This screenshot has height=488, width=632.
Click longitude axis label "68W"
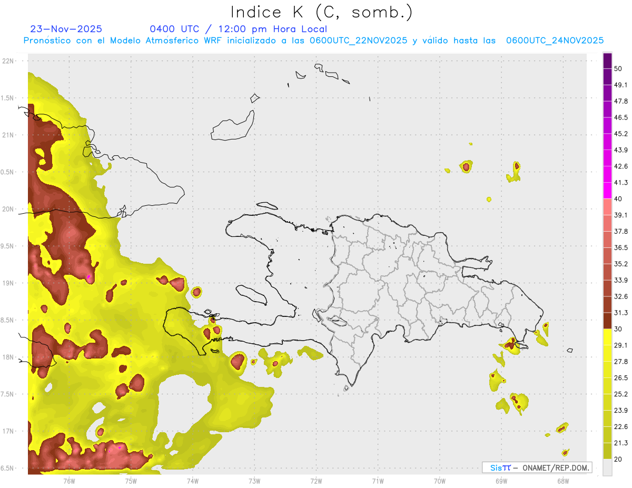point(563,481)
